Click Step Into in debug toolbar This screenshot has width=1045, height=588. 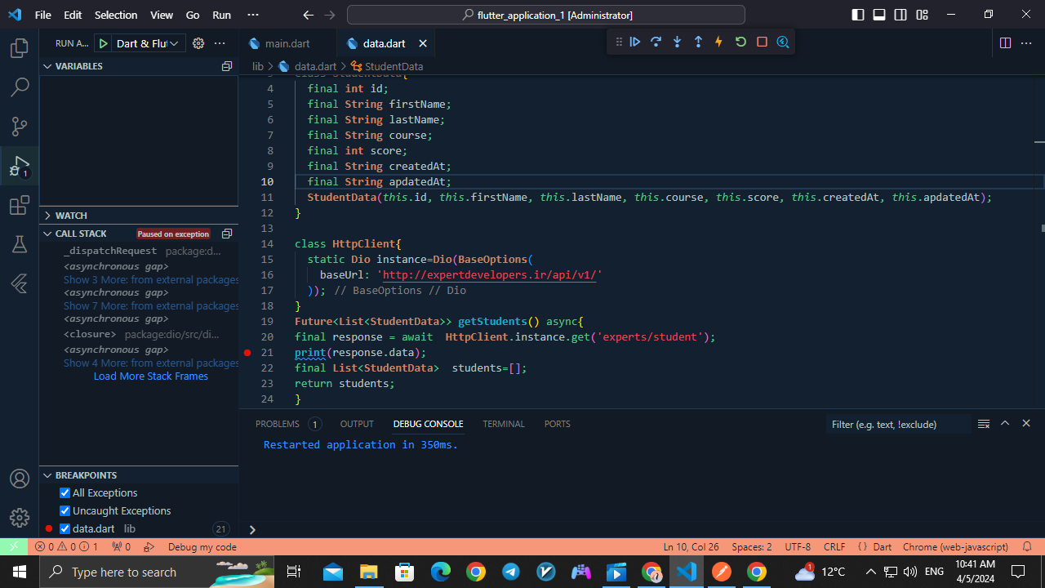coord(677,42)
